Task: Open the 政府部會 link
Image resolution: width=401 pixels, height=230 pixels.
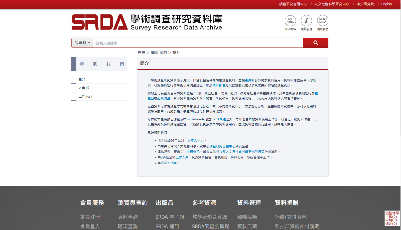Action: pyautogui.click(x=219, y=85)
